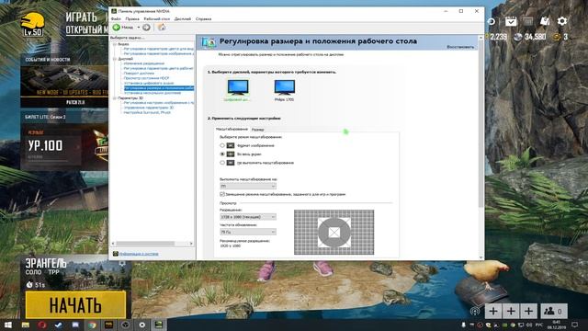588x331 pixels.
Task: Click the refresh arrow icon in game header
Action: coord(491,22)
